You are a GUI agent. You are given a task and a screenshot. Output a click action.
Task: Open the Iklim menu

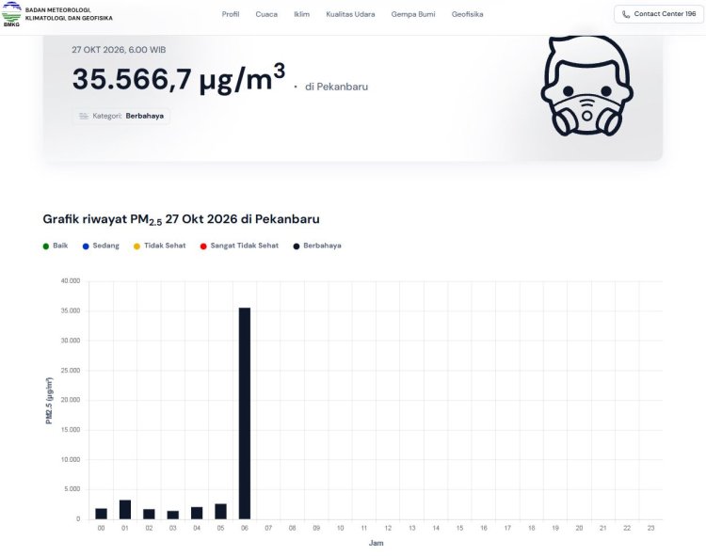(x=301, y=14)
